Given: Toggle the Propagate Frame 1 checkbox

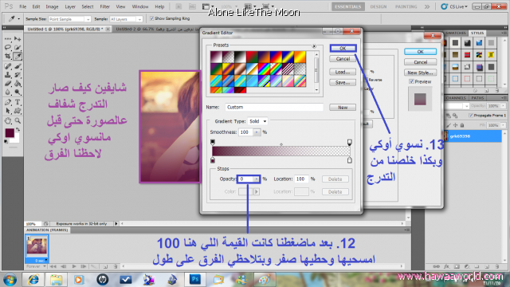Looking at the screenshot, I should [471, 115].
